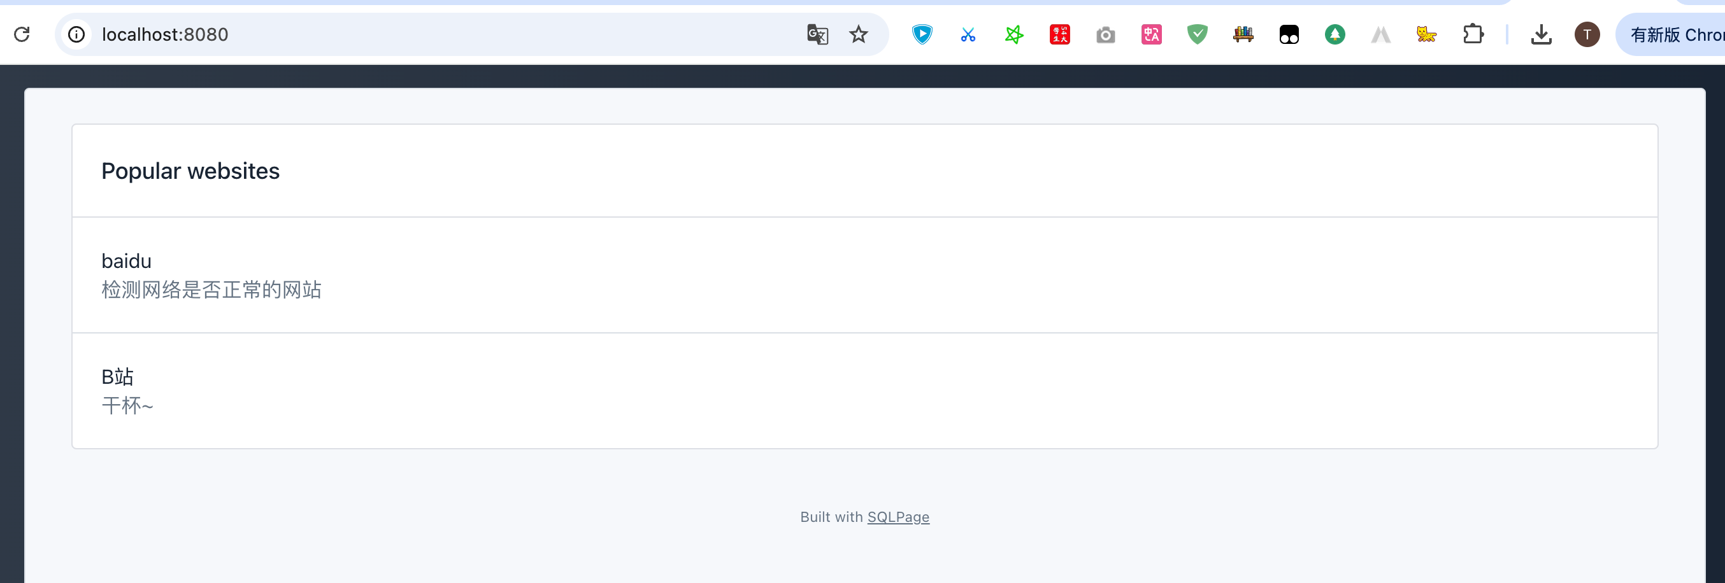Click the 有新版 Chrome update button
This screenshot has height=583, width=1725.
[x=1671, y=34]
